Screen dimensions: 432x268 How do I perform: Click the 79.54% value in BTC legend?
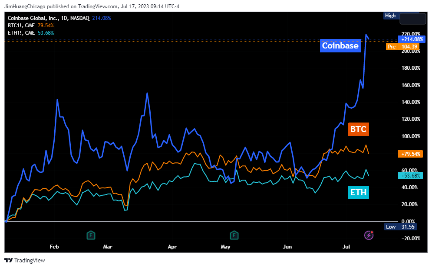(46, 26)
